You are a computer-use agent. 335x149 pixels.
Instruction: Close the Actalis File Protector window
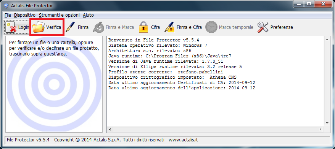click(x=324, y=4)
